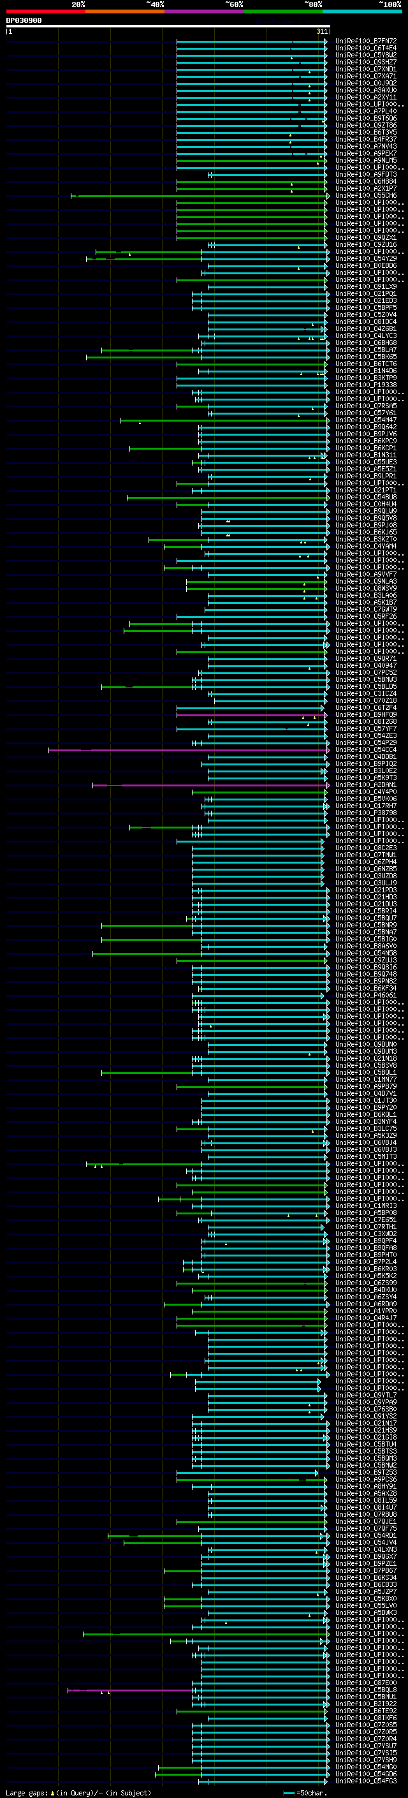Select the UniRef100_Q54ZE3 entry
Viewport: 408px width, 1798px height.
pyautogui.click(x=366, y=735)
